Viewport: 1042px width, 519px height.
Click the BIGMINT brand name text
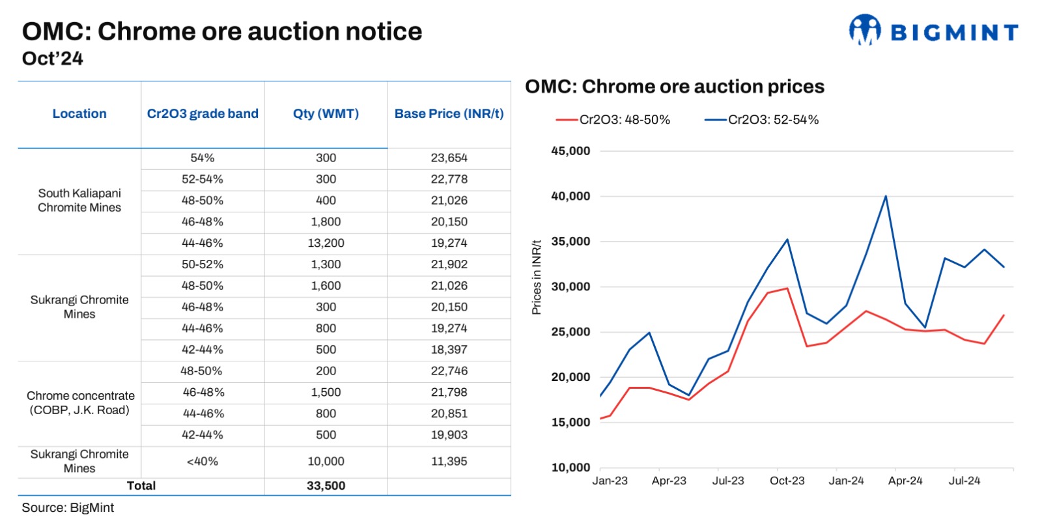[953, 33]
